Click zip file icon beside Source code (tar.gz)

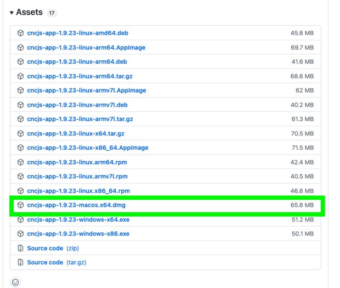click(x=20, y=262)
